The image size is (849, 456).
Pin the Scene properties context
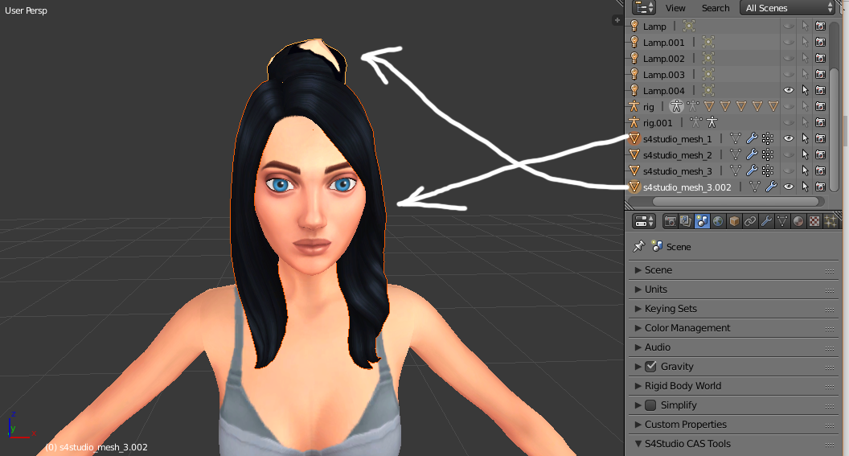(639, 246)
